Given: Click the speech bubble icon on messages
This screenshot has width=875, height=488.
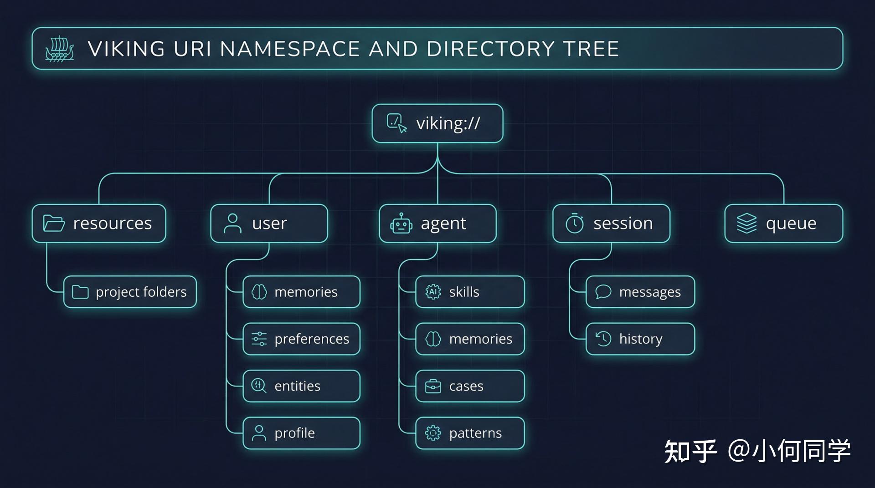Looking at the screenshot, I should click(603, 292).
